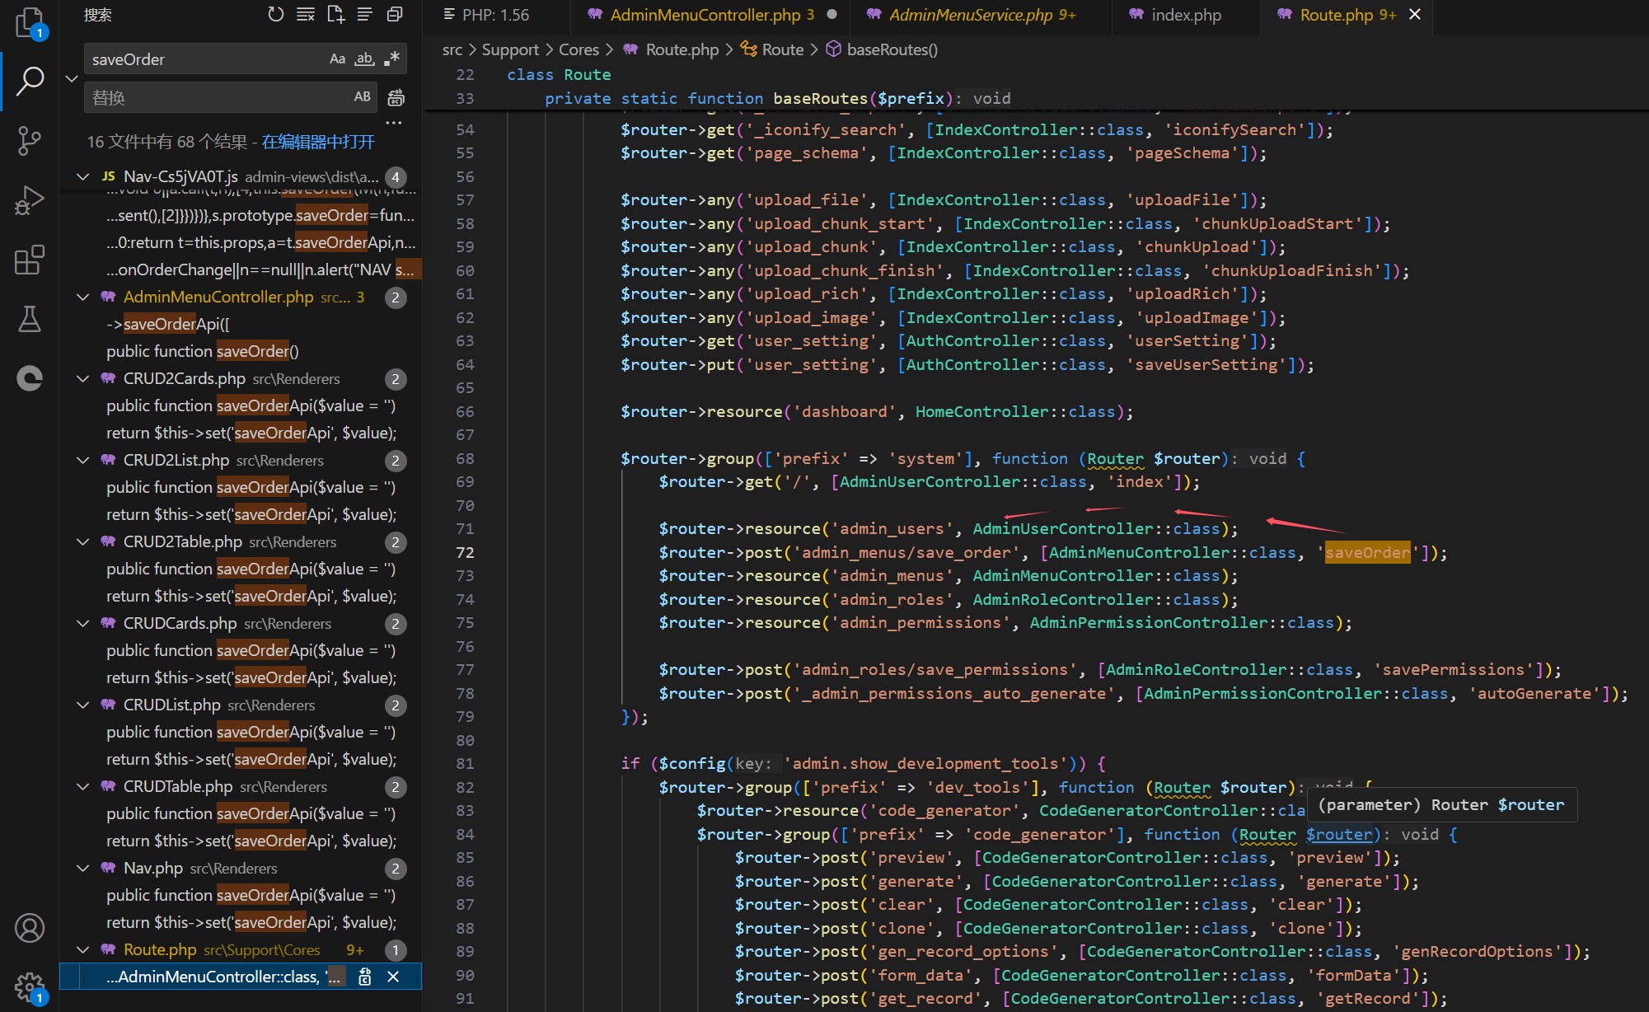Enable regular expression search
The width and height of the screenshot is (1649, 1012).
(x=391, y=59)
